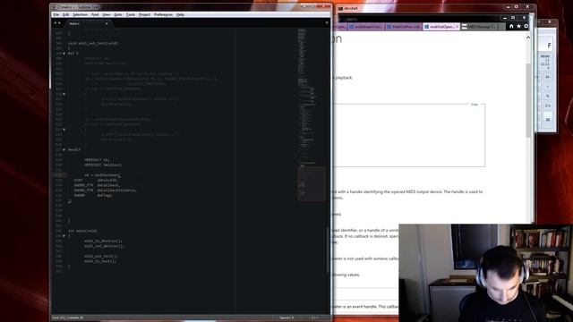Open the tab list dropdown arrow

click(327, 23)
